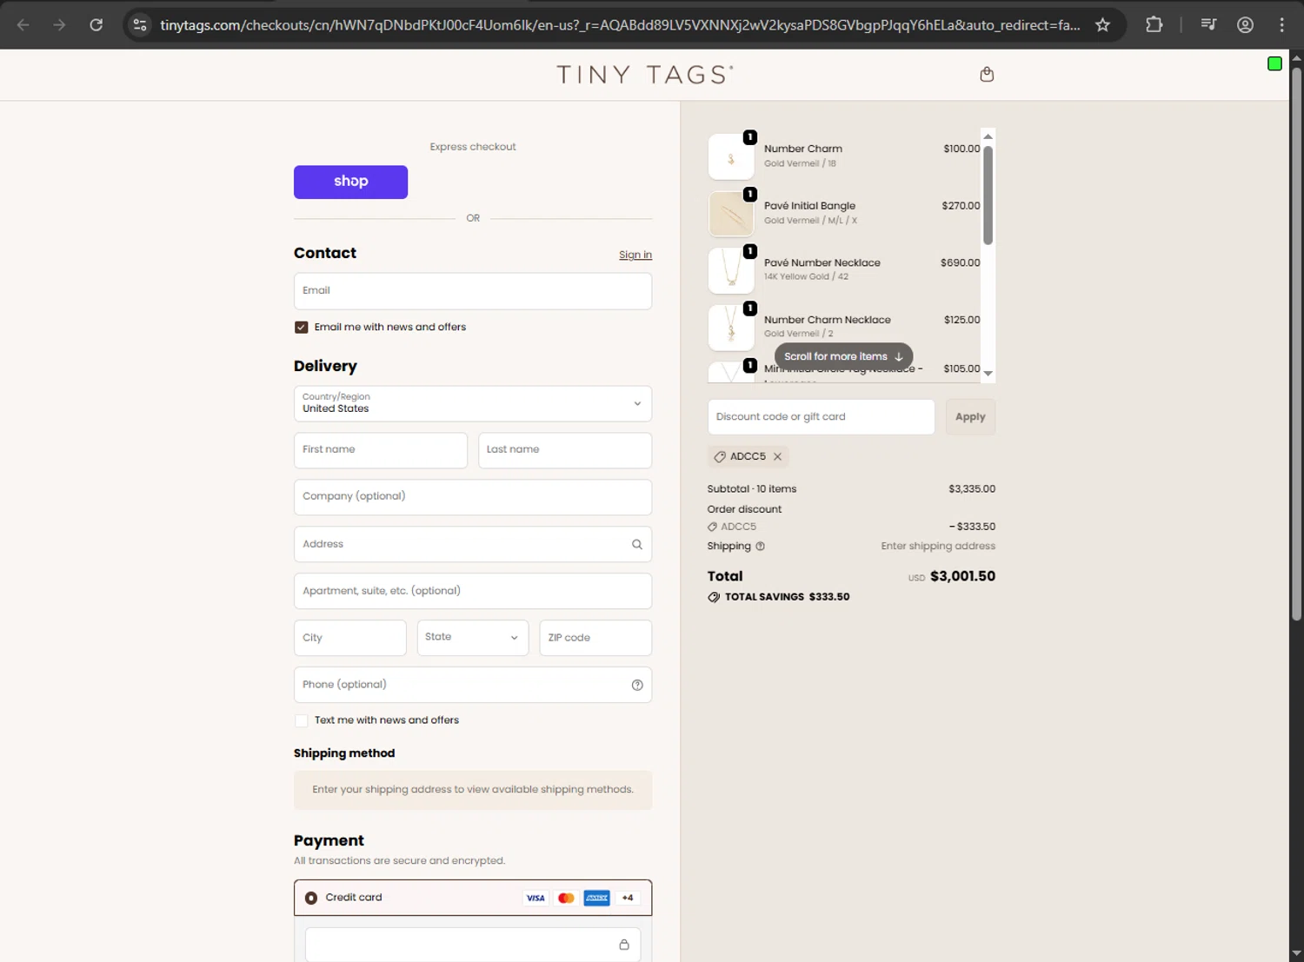Click the phone field help icon
The height and width of the screenshot is (962, 1304).
[x=637, y=685]
